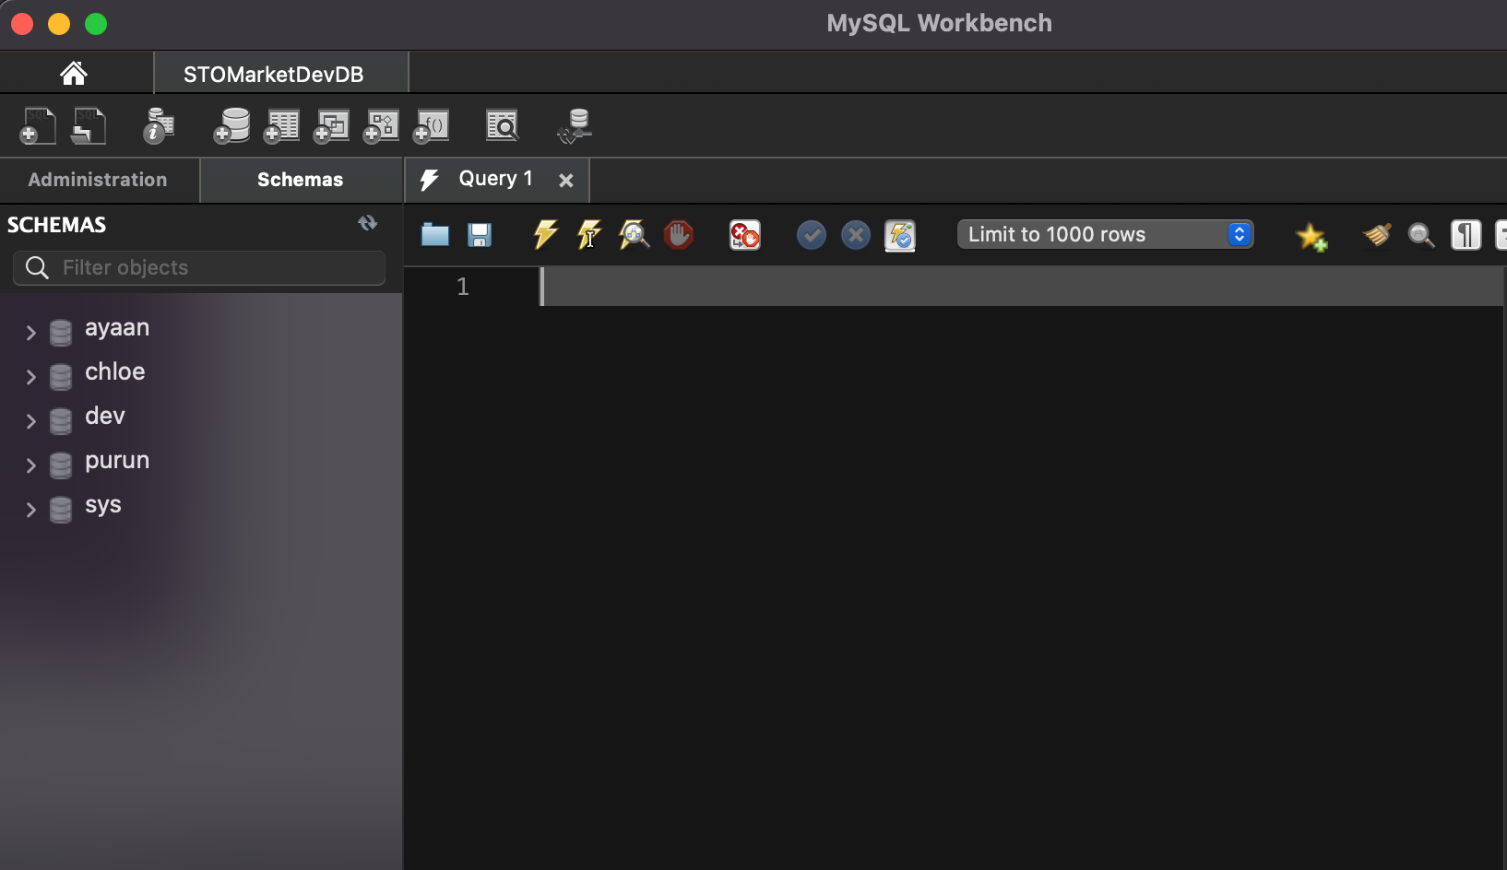Create a new function icon
Screen dimensions: 1507x870
click(431, 125)
